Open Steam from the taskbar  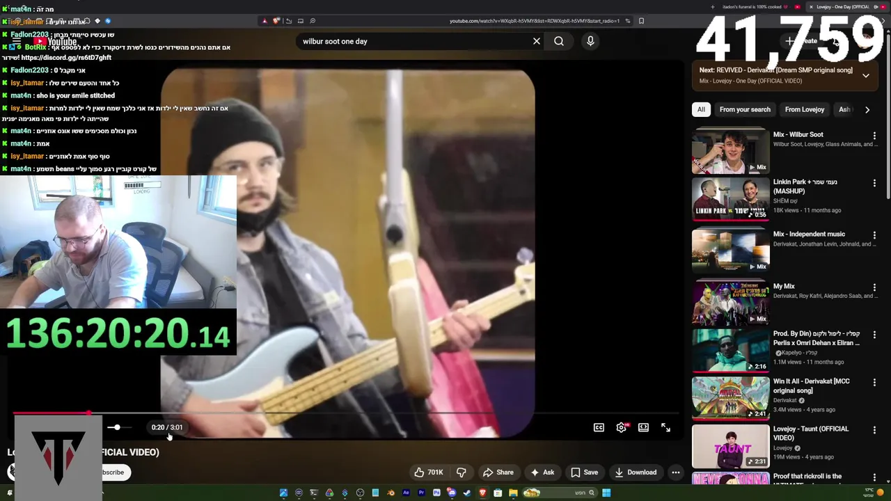[x=467, y=493]
